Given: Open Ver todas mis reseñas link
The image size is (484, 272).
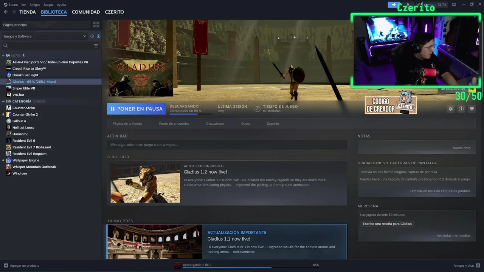Looking at the screenshot, I should coord(453,236).
